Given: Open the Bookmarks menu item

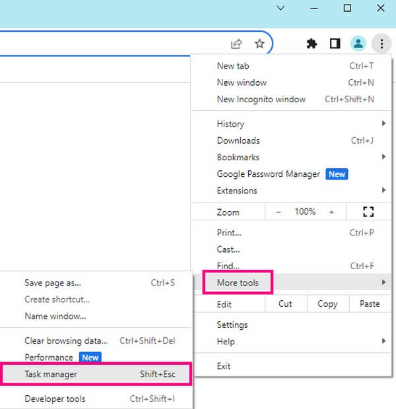Looking at the screenshot, I should click(291, 157).
